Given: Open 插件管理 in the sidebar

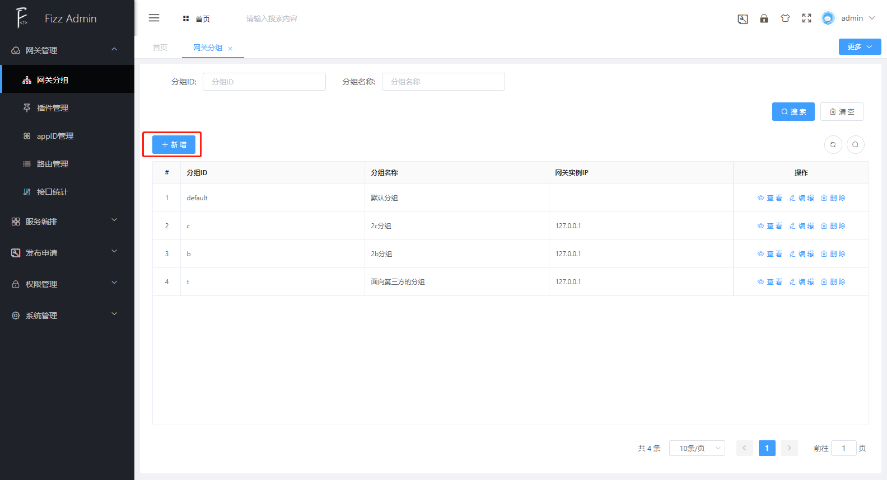Looking at the screenshot, I should (x=53, y=108).
